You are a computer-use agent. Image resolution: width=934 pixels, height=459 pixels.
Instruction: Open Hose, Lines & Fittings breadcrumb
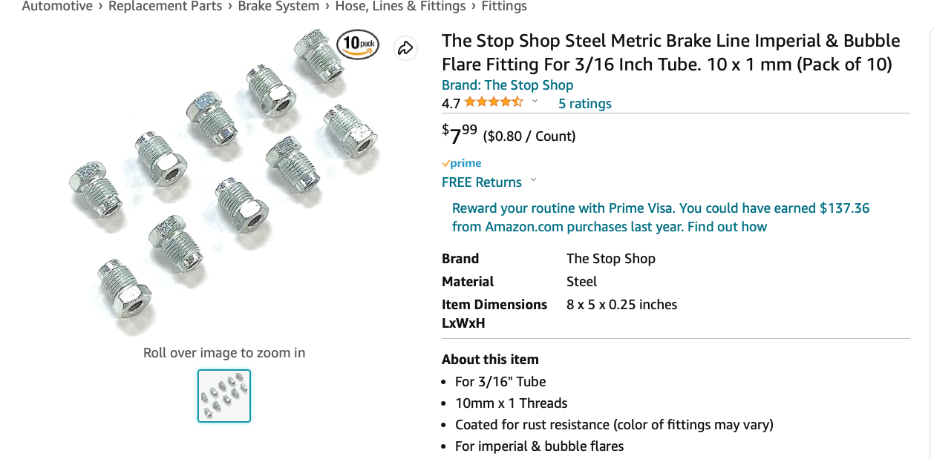(400, 7)
